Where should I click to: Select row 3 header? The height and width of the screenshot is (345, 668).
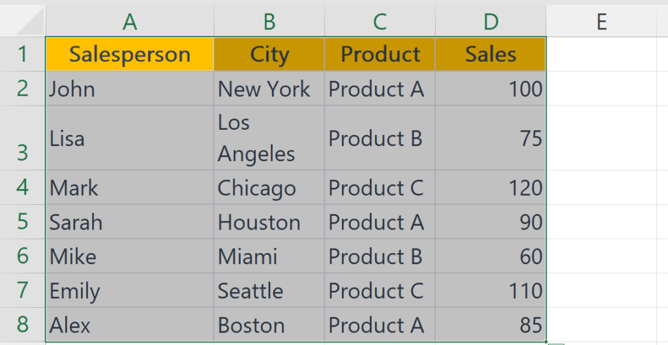point(22,138)
